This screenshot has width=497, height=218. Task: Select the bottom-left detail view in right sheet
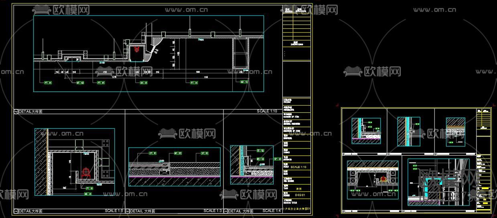click(x=373, y=180)
